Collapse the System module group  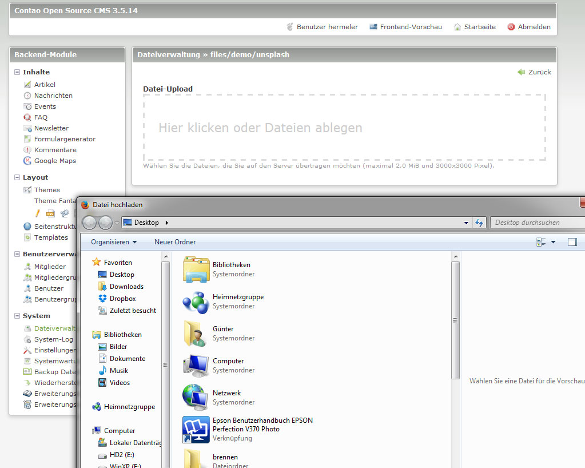18,316
